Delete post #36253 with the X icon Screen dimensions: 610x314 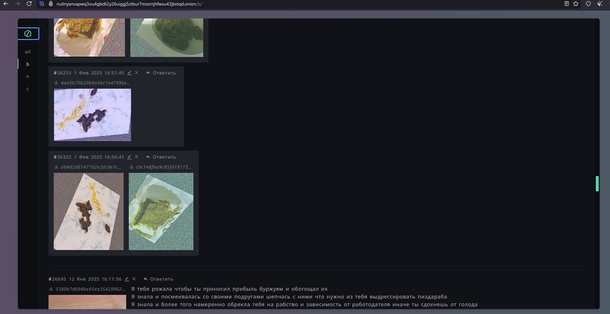(137, 73)
